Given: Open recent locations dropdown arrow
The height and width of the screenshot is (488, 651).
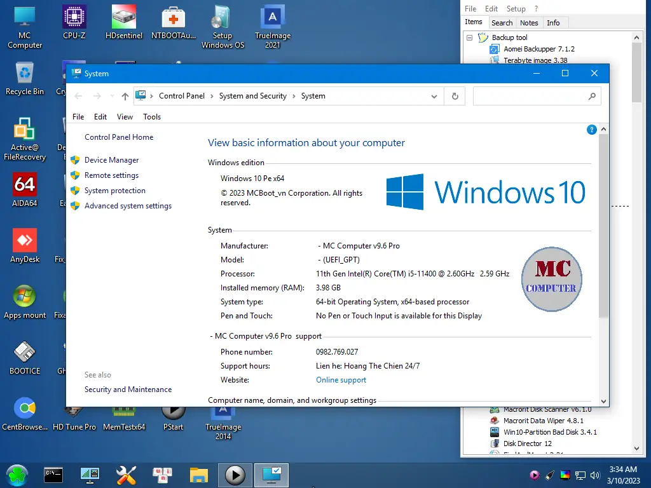Looking at the screenshot, I should (x=112, y=97).
